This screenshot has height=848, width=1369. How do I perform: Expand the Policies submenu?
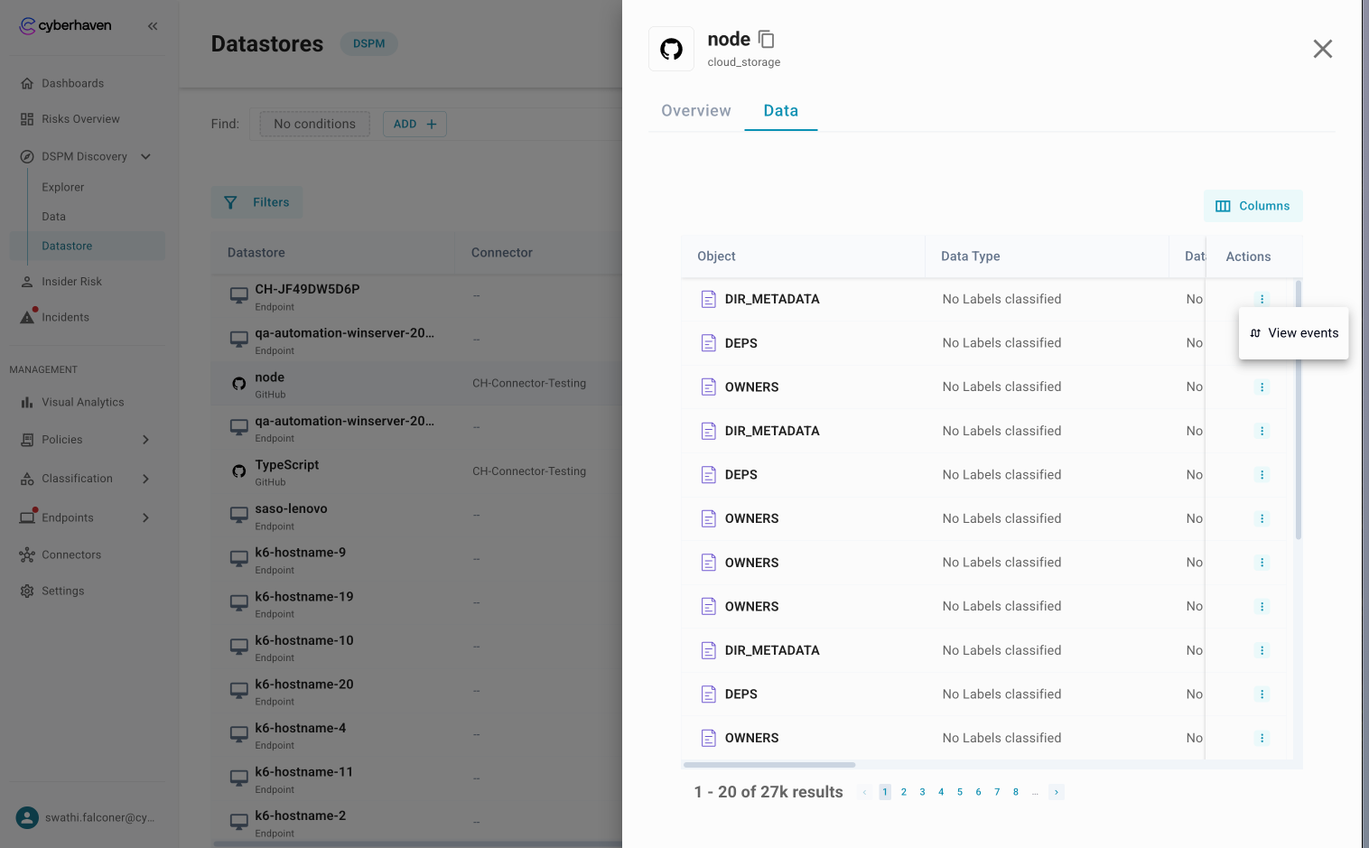click(145, 440)
